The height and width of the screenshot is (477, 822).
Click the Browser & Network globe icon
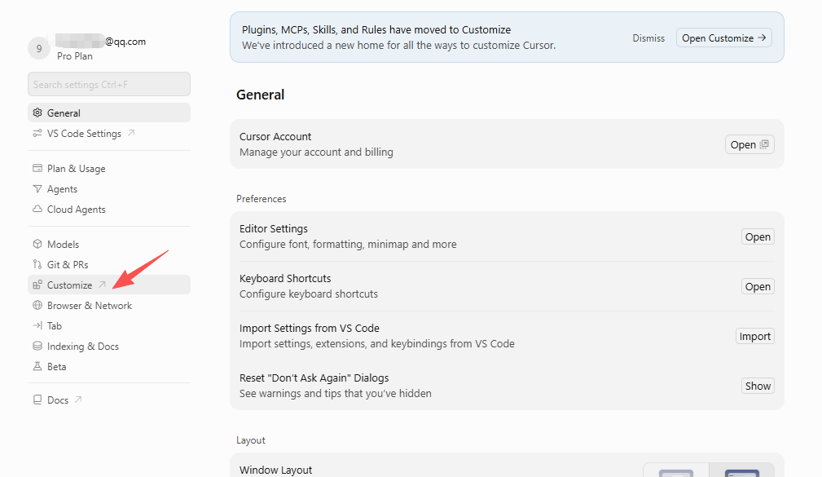pyautogui.click(x=37, y=306)
